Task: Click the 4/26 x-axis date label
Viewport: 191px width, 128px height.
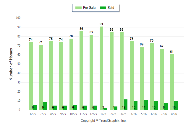Action: pos(134,114)
